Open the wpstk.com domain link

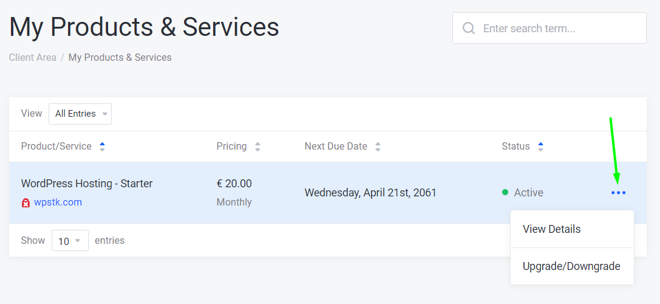tap(58, 202)
